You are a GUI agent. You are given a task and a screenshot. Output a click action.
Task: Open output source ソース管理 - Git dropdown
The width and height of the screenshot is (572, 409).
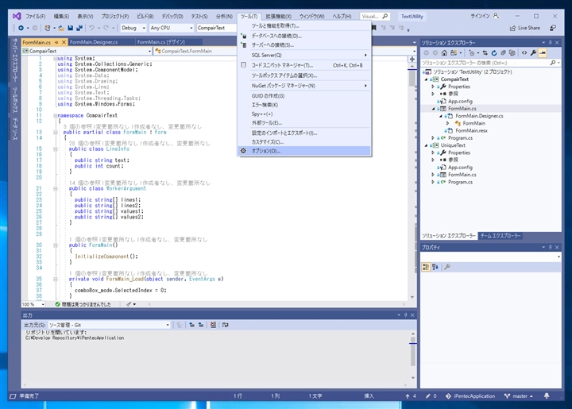coord(109,325)
